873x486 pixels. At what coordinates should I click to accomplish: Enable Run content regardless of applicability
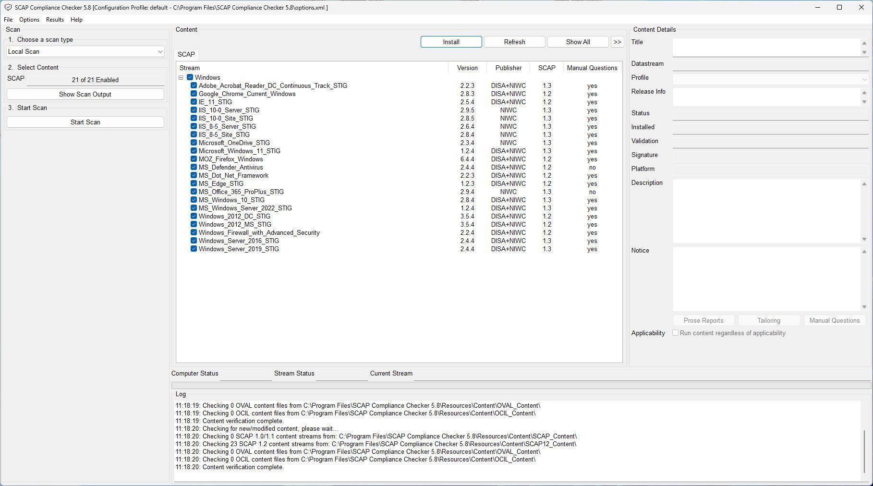point(676,333)
